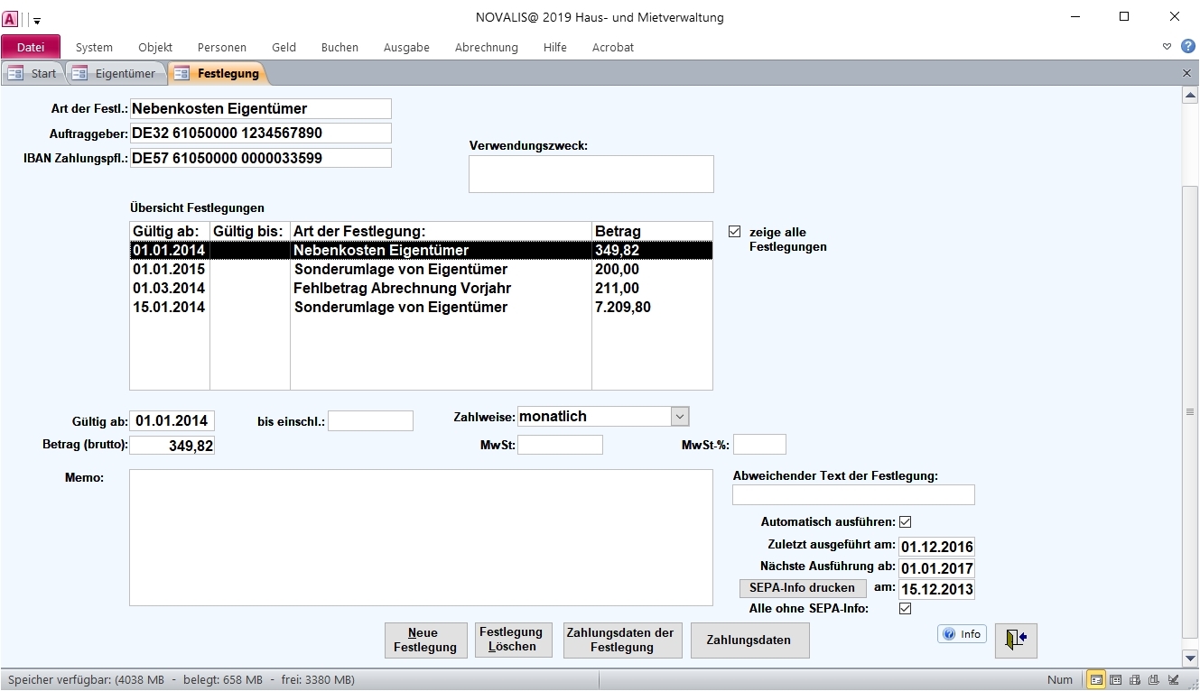The image size is (1200, 691).
Task: Open the Abrechnung menu
Action: tap(487, 47)
